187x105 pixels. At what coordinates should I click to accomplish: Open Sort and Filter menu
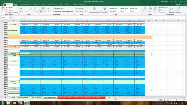click(x=172, y=10)
